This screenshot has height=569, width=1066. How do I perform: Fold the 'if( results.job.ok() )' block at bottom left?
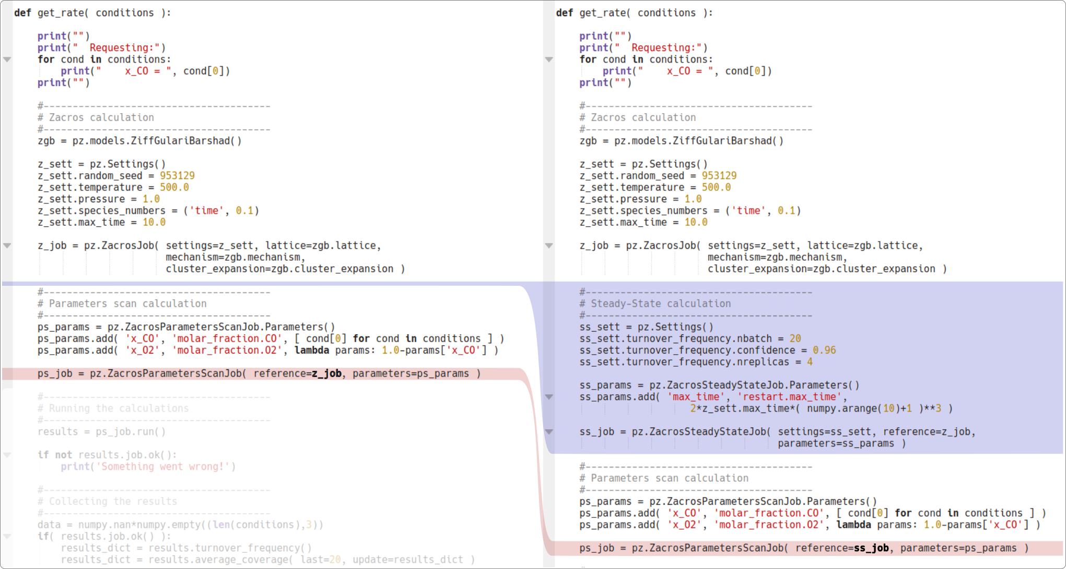tap(7, 537)
